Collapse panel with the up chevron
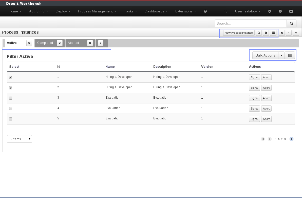The image size is (302, 198). pyautogui.click(x=296, y=33)
